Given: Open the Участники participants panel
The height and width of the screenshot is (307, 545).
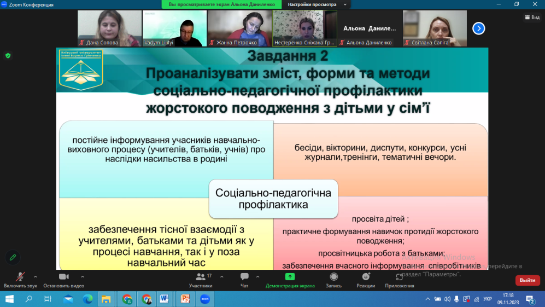Looking at the screenshot, I should tap(200, 277).
